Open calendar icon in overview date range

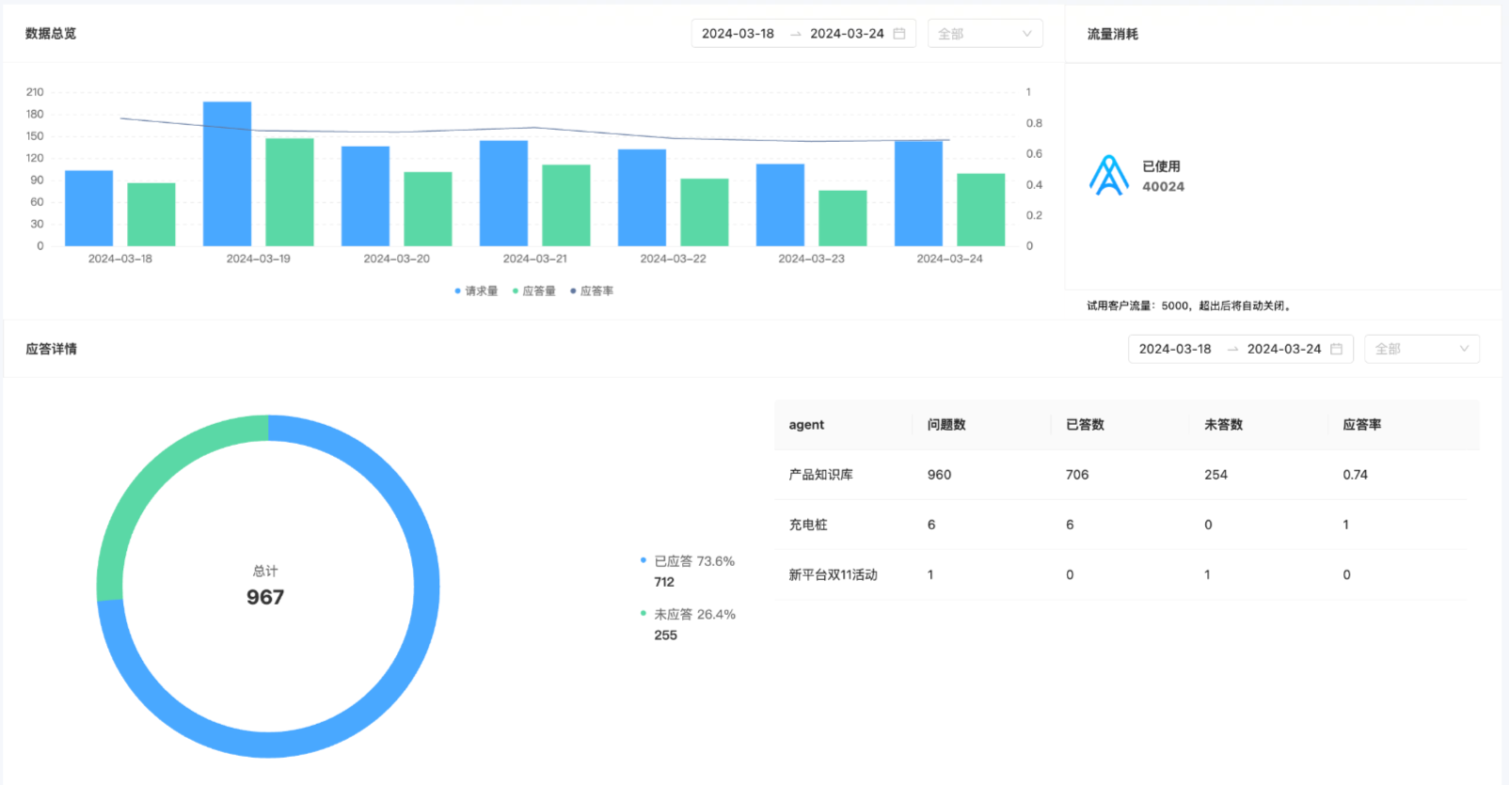point(899,34)
